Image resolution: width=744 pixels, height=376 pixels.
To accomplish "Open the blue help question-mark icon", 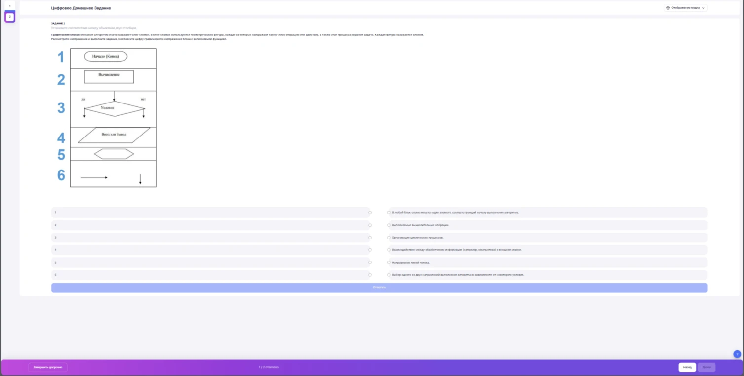I will 737,354.
